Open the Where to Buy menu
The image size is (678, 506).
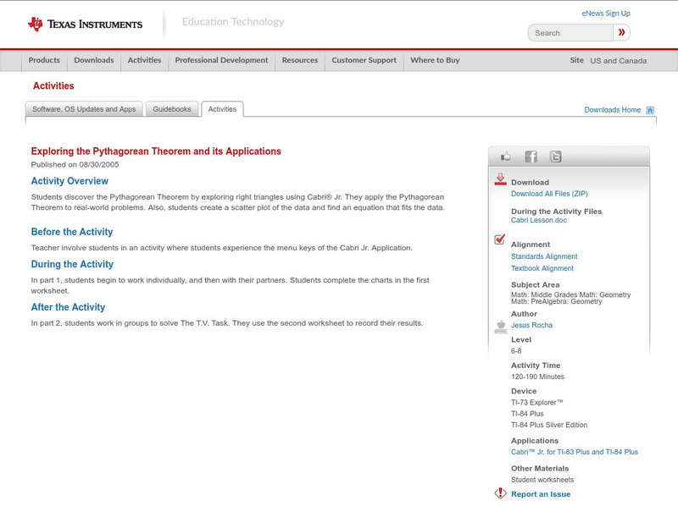(435, 61)
